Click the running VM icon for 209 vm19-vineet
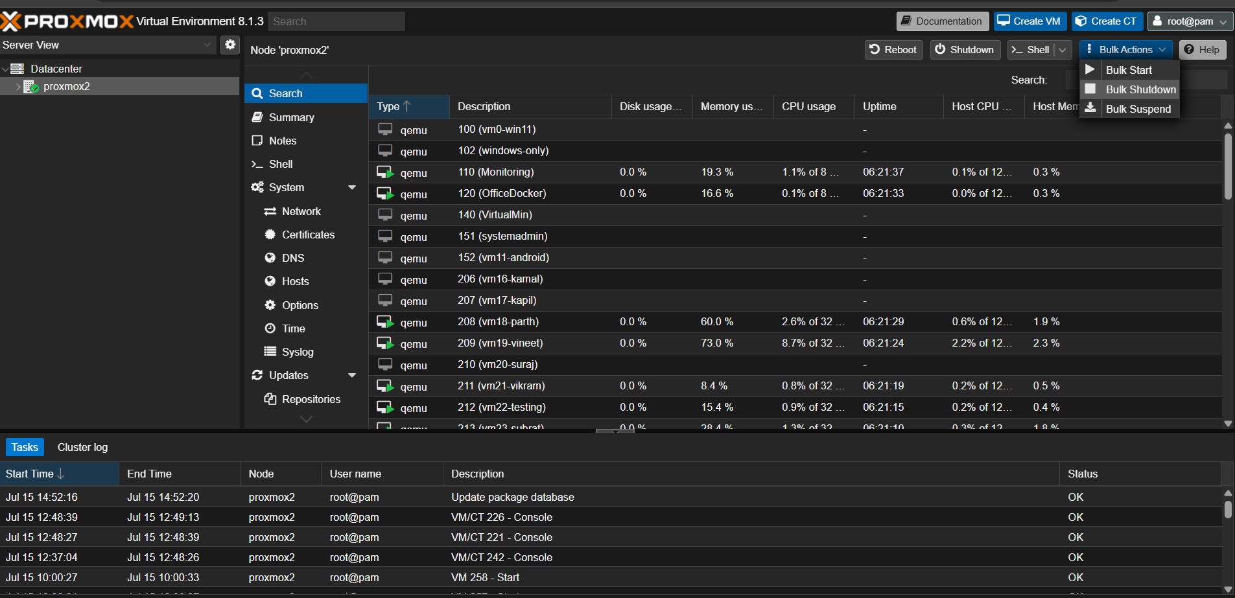The image size is (1235, 598). [385, 343]
